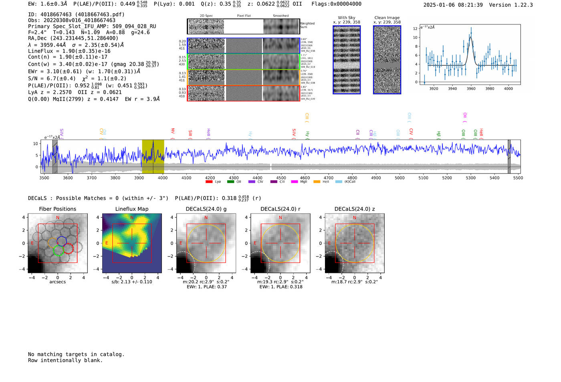The height and width of the screenshot is (382, 561).
Task: Click the LineFlux = 1.90(±0.35)e-16 value
Action: coord(69,51)
